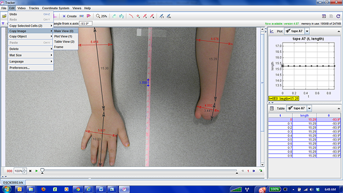Click the 100% play rate field
The height and width of the screenshot is (193, 343).
click(x=19, y=171)
